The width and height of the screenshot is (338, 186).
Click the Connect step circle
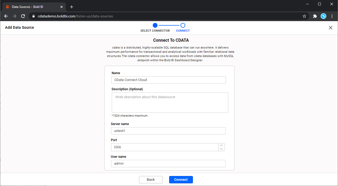tap(183, 25)
